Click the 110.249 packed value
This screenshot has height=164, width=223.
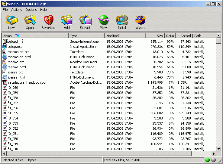pyautogui.click(x=185, y=47)
